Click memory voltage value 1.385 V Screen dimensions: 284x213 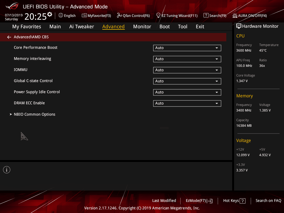(x=265, y=110)
